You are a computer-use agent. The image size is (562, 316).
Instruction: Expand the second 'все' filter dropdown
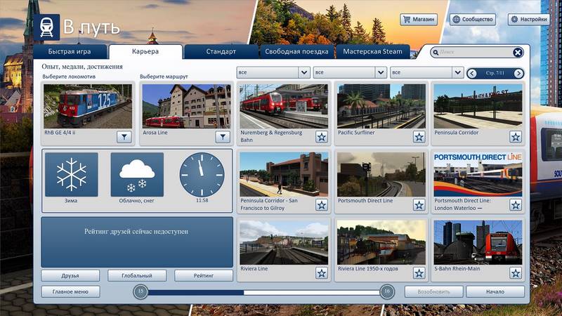350,72
